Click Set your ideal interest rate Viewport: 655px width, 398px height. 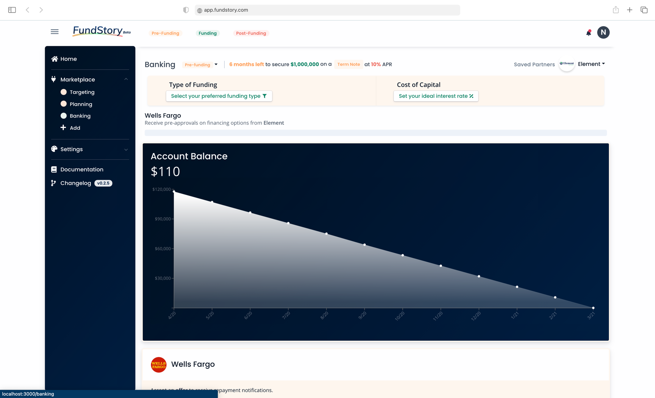point(435,96)
